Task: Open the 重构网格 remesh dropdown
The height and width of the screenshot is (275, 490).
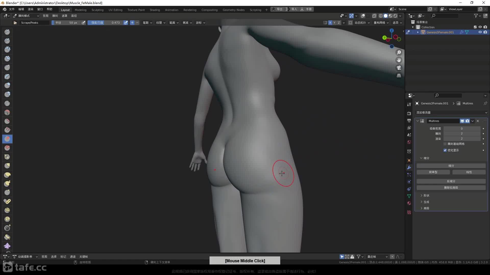Action: (381, 23)
